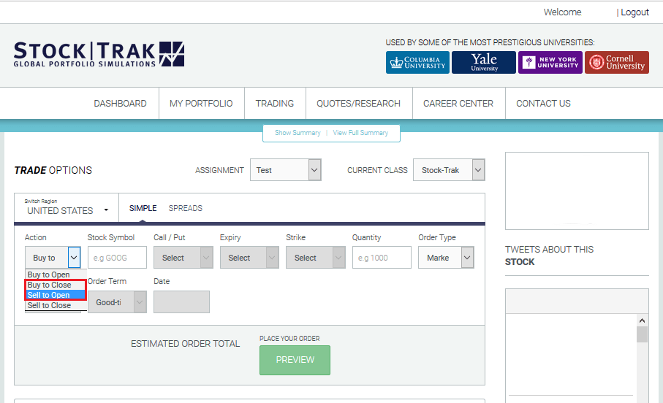Open the My Portfolio menu
663x403 pixels.
[201, 104]
